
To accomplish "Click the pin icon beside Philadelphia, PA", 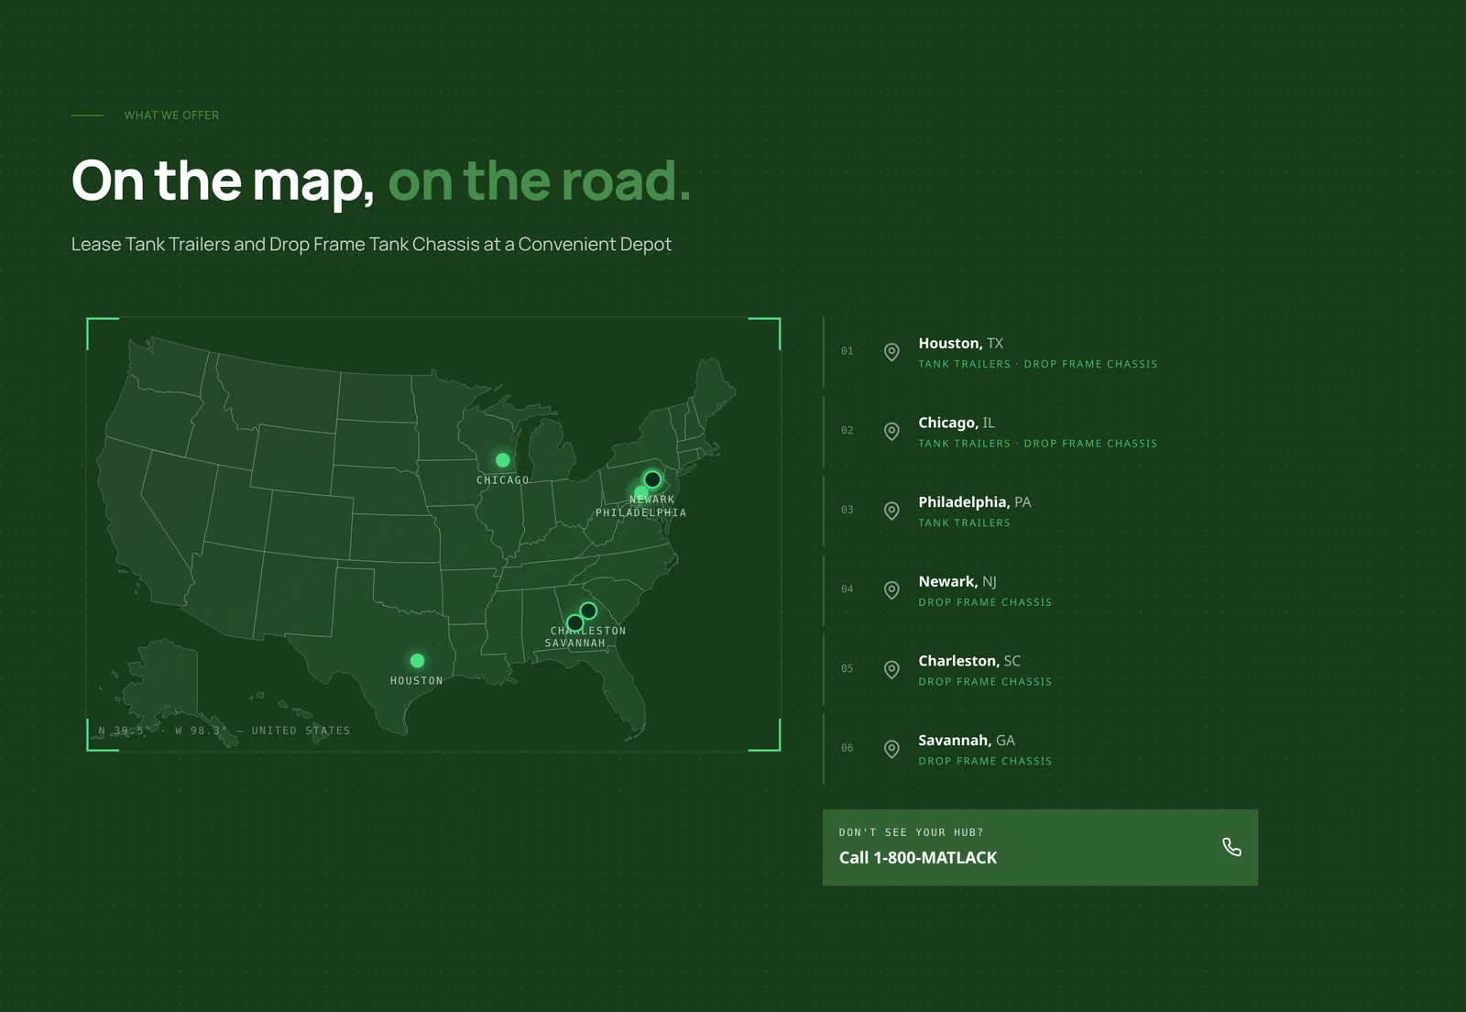I will (892, 511).
